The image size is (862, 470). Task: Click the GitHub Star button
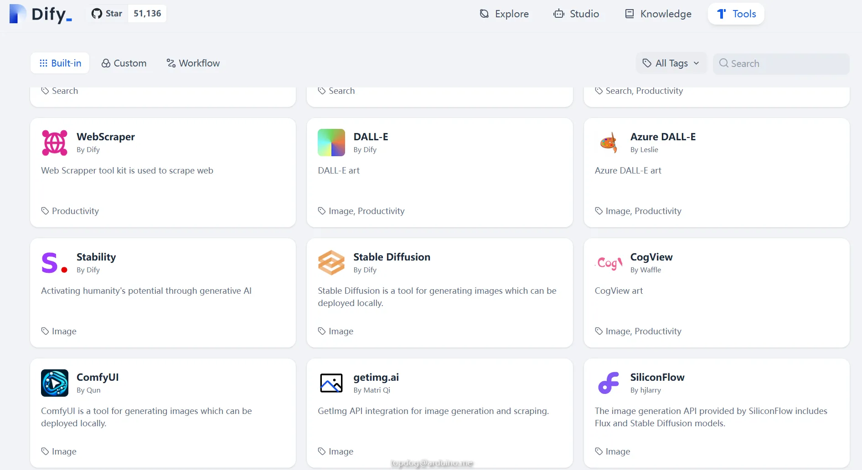point(108,14)
